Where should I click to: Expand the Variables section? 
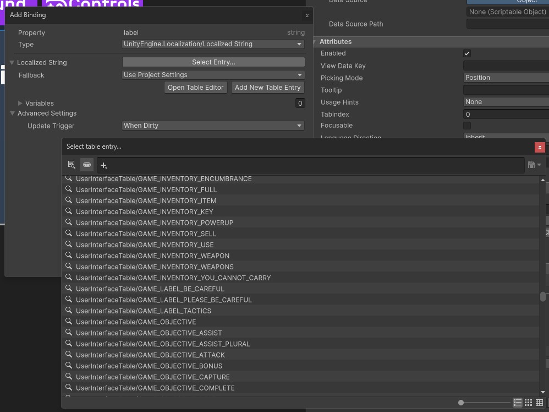(20, 103)
